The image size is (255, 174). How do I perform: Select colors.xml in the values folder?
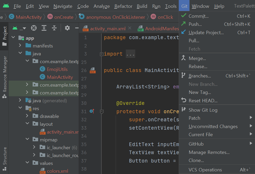click(x=58, y=171)
